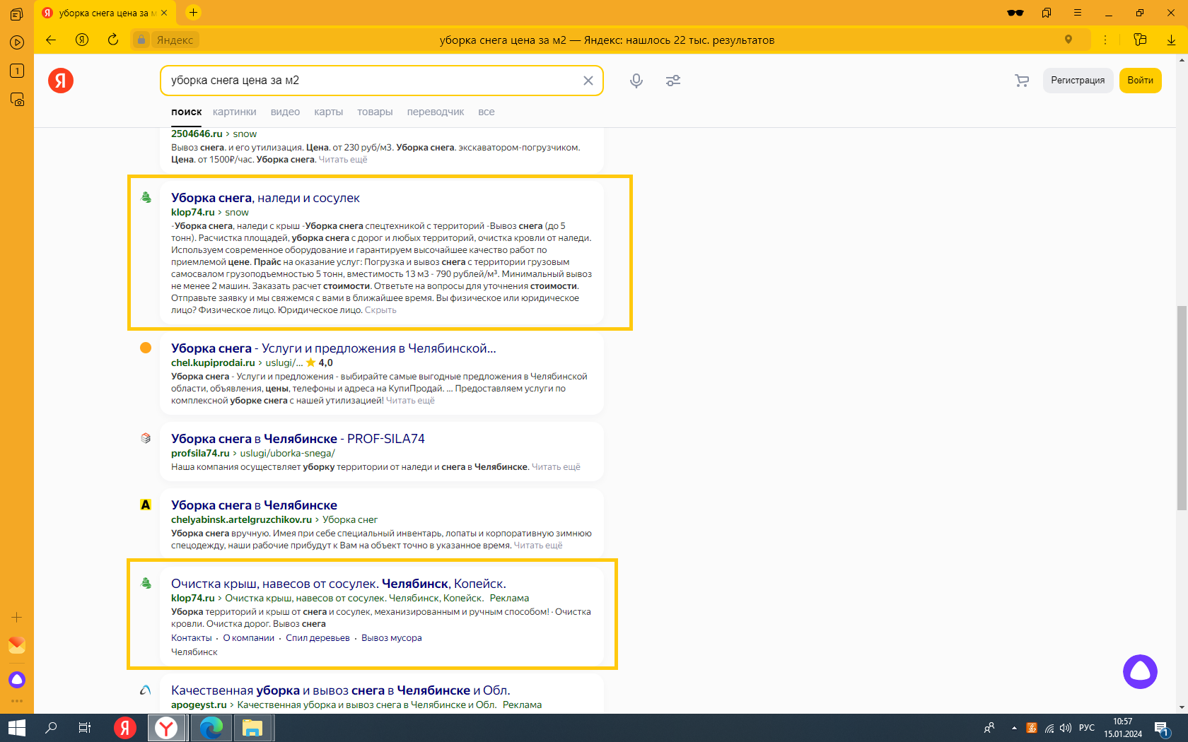Launch Alice assistant from the sidebar
The height and width of the screenshot is (742, 1188).
point(17,680)
